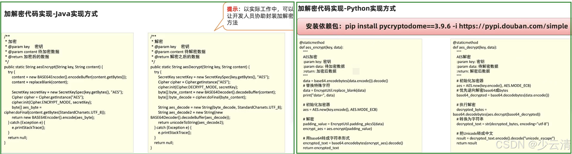Click the docstring heading AES加密
Image resolution: width=572 pixels, height=154 pixels.
pos(310,57)
